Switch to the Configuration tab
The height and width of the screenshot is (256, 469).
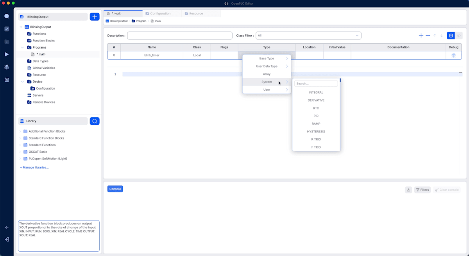(x=162, y=14)
